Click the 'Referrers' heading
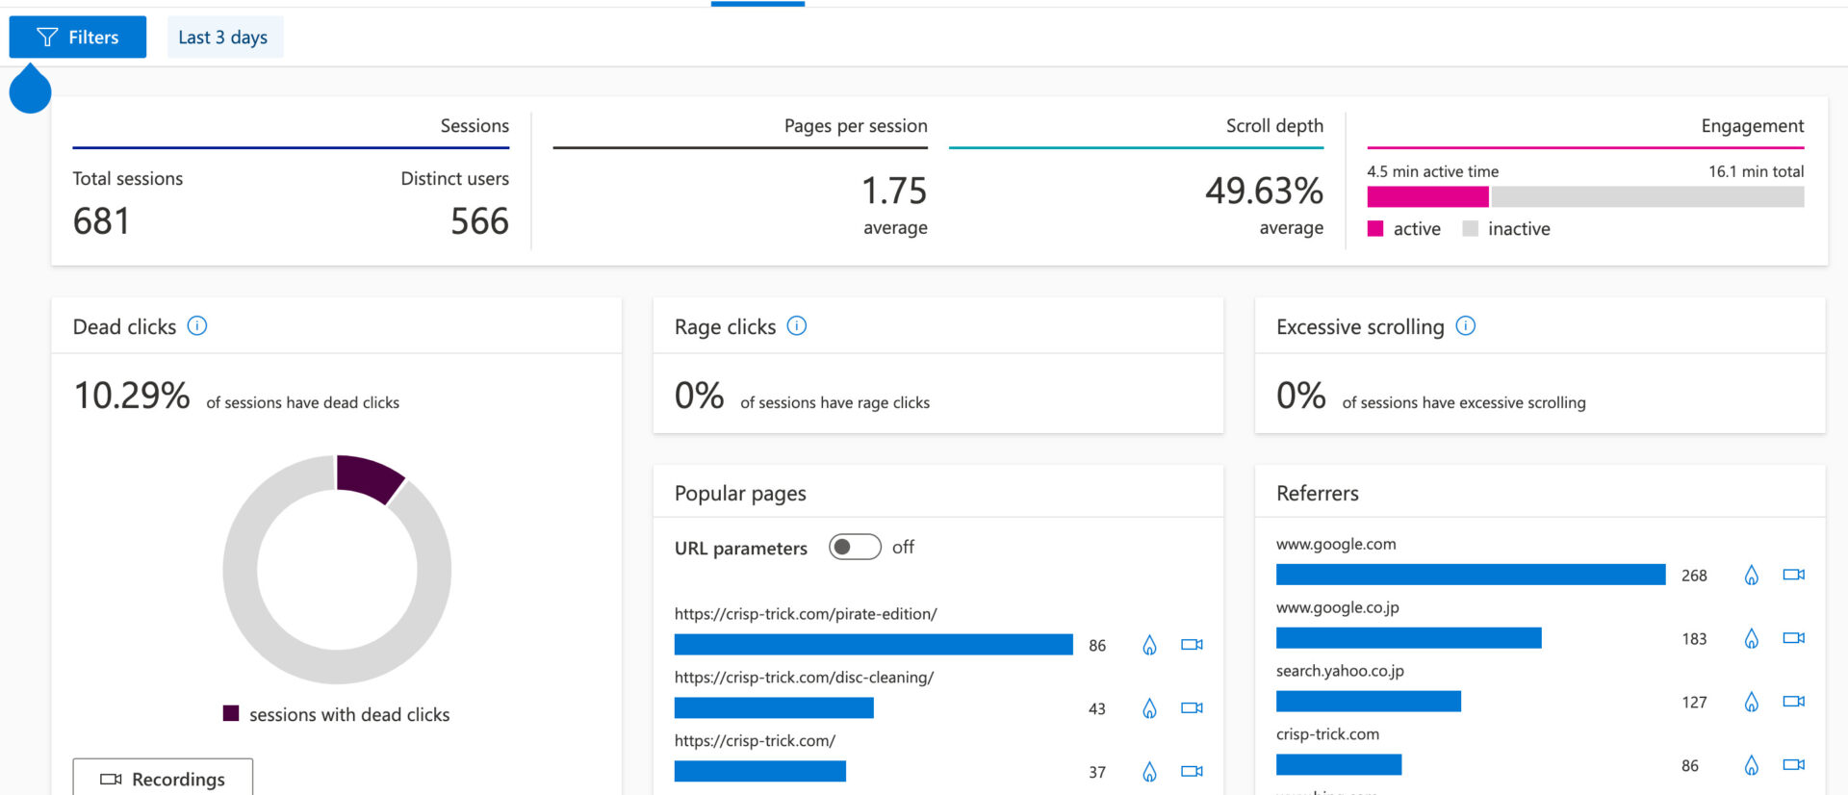The image size is (1848, 795). click(1318, 494)
